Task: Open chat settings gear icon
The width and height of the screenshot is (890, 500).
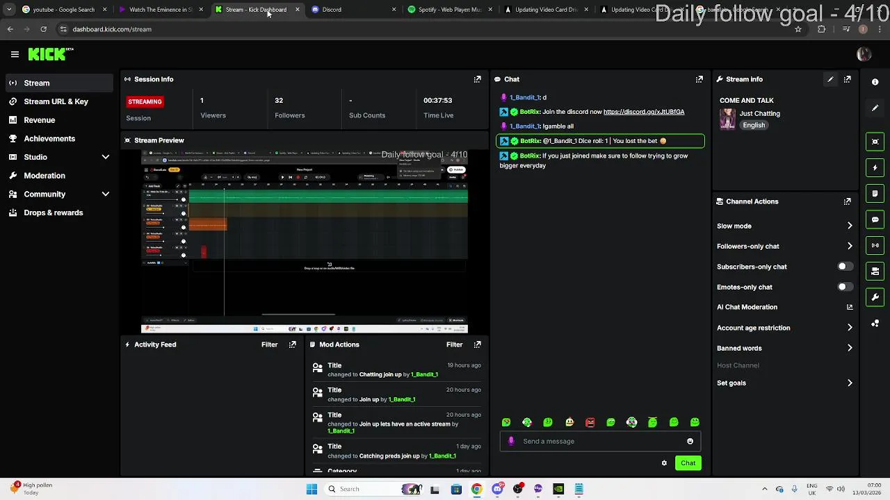Action: 664,463
